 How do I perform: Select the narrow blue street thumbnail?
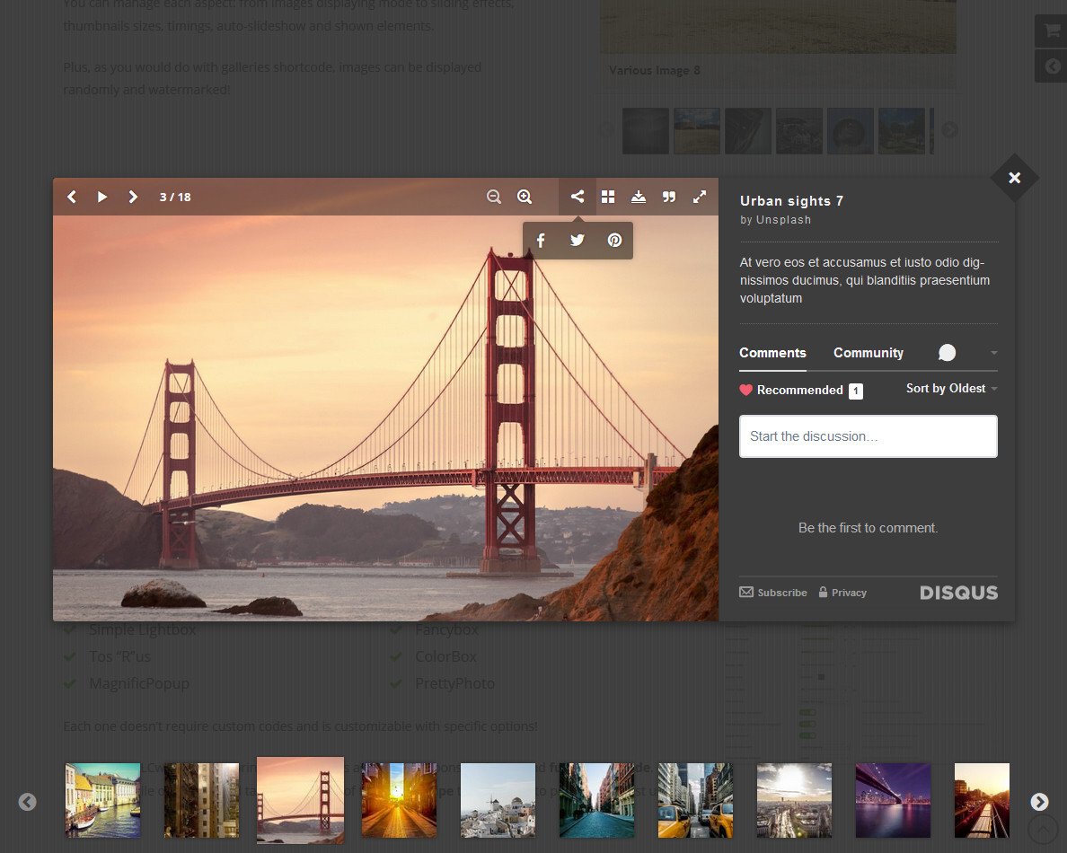pos(596,800)
